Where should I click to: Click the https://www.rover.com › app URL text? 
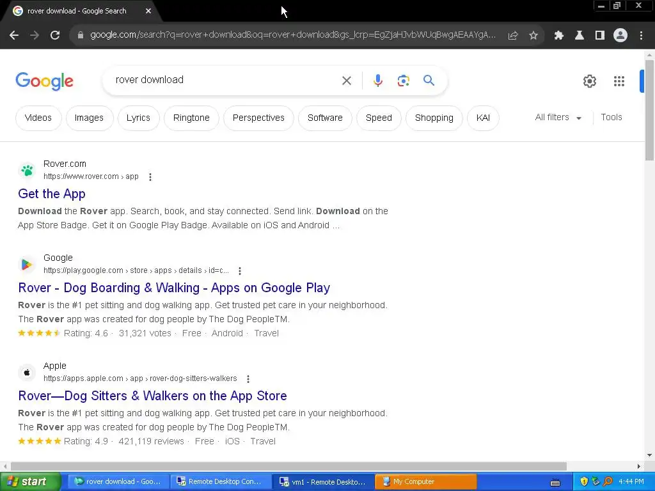coord(91,176)
